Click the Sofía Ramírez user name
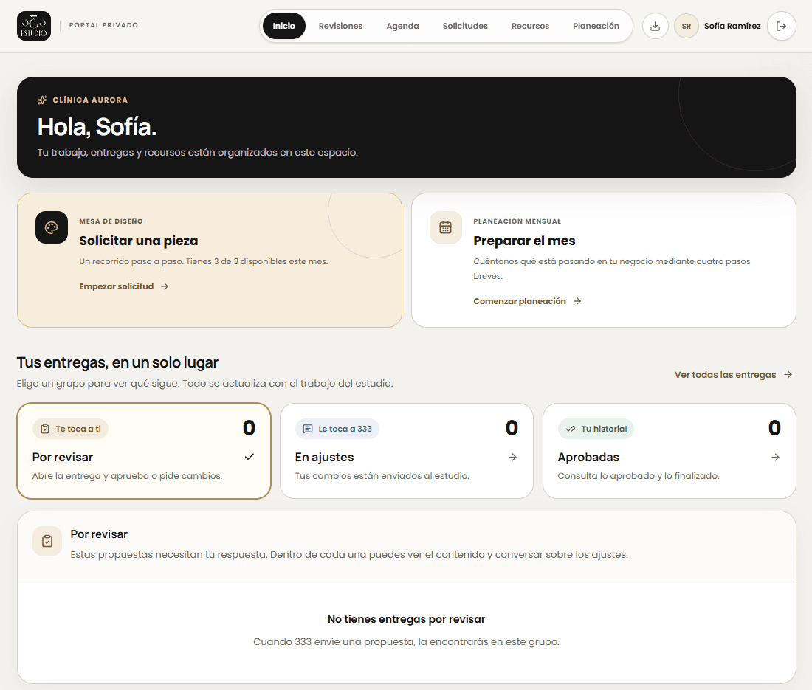The width and height of the screenshot is (812, 690). pos(732,26)
